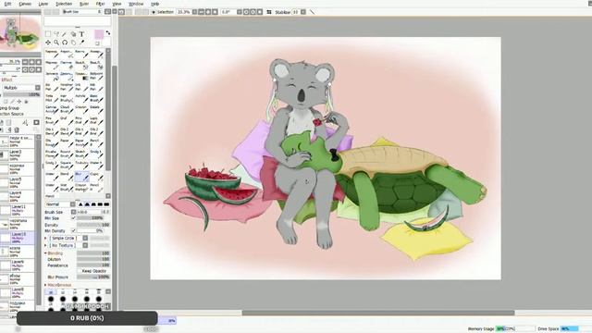Pick the sharpest pointed brush edge shape

tap(80, 204)
